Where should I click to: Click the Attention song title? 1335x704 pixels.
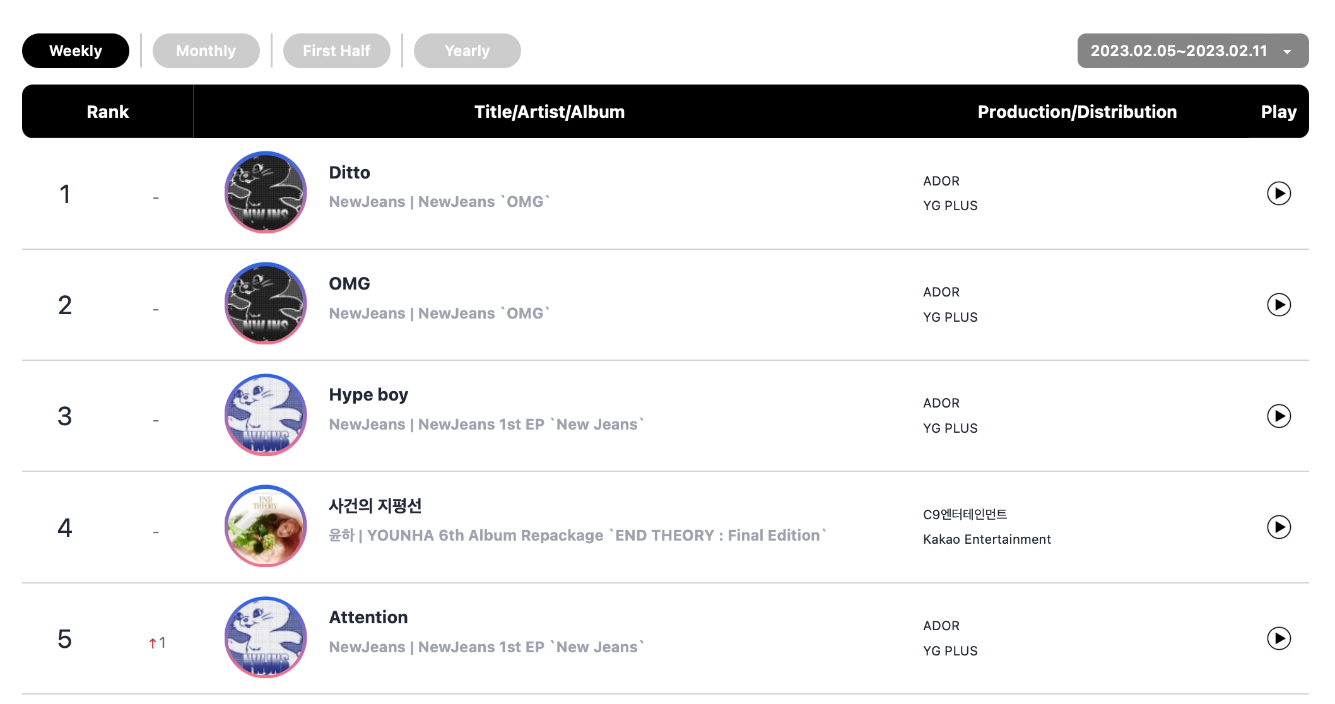[x=368, y=617]
